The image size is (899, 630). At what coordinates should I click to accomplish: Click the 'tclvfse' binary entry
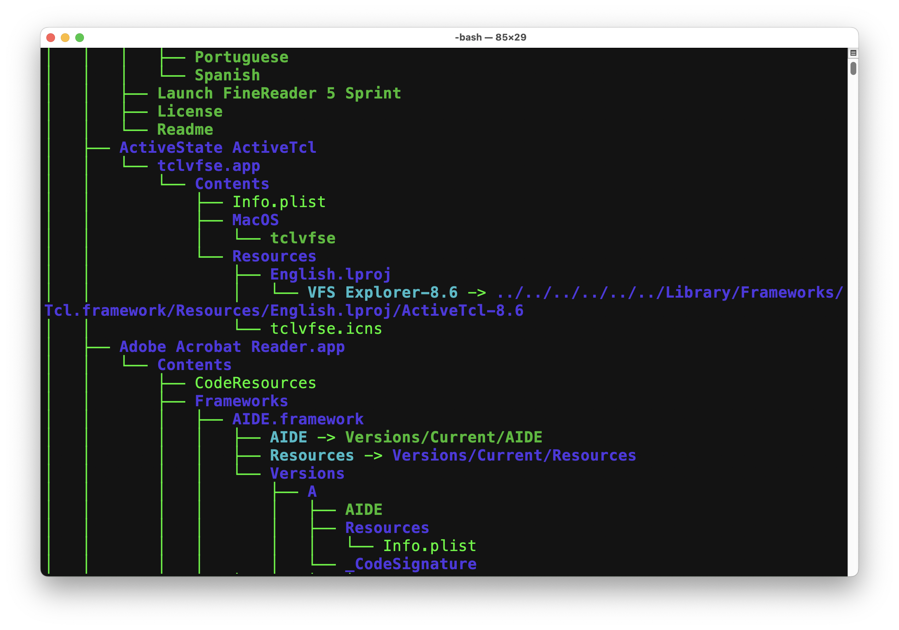coord(303,238)
